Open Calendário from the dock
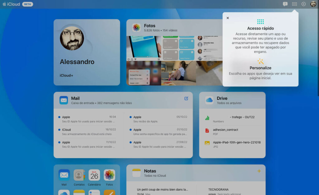This screenshot has width=319, height=195. point(94,175)
